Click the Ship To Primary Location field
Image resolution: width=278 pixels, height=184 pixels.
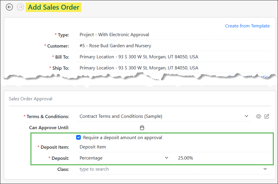coord(173,68)
